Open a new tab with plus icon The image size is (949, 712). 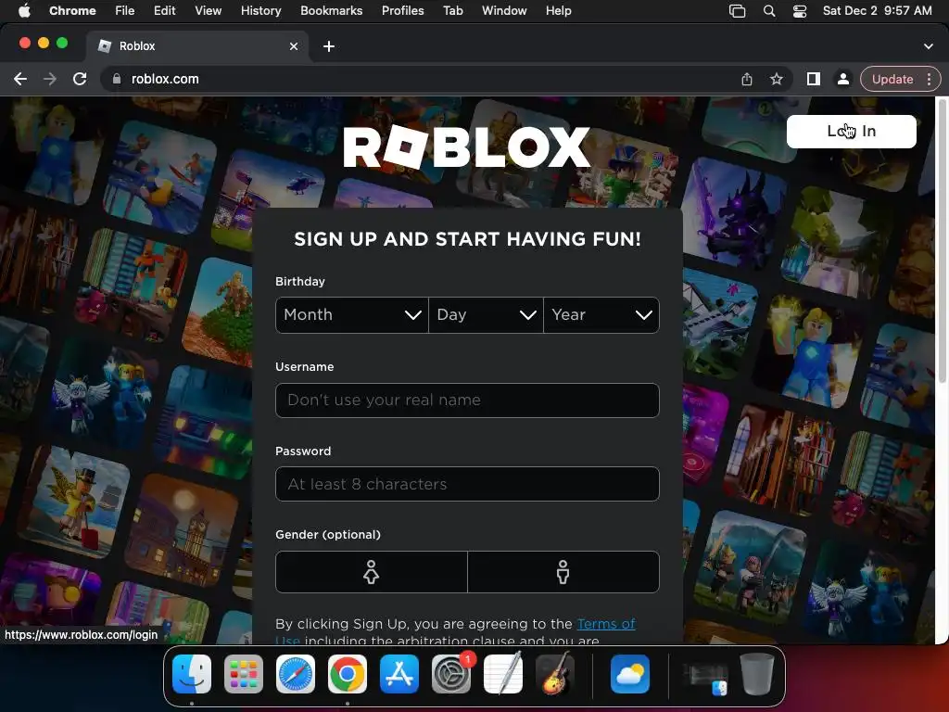click(329, 46)
